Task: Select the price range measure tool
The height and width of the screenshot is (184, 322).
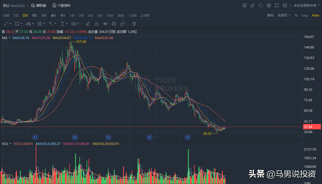Action: pyautogui.click(x=62, y=24)
